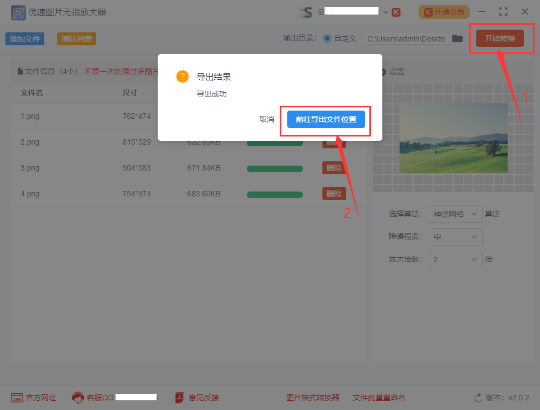Image resolution: width=540 pixels, height=410 pixels.
Task: Open the 神经网络 algorithm dropdown
Action: [x=455, y=214]
